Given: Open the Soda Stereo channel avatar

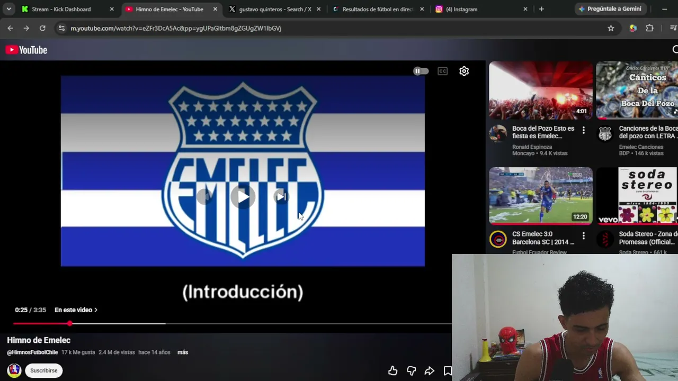Looking at the screenshot, I should tap(605, 239).
